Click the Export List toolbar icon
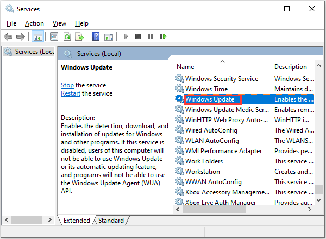Screen dimensions: 326x239 point(79,36)
